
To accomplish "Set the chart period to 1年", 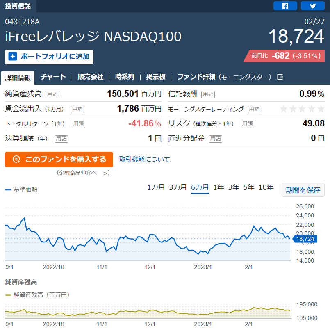I will point(218,187).
